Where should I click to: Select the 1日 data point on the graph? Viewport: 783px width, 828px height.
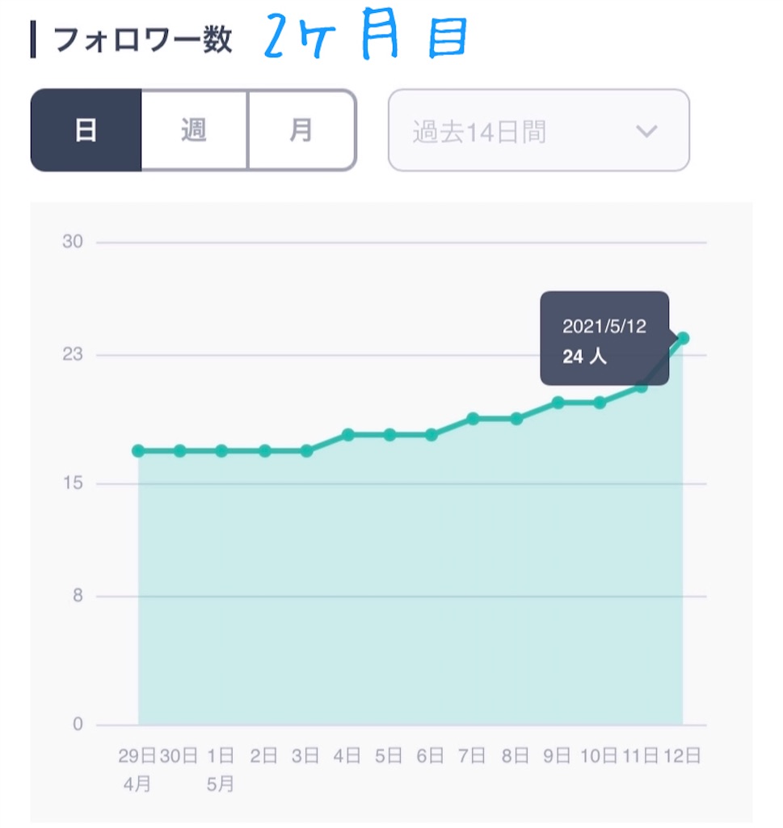click(x=221, y=451)
